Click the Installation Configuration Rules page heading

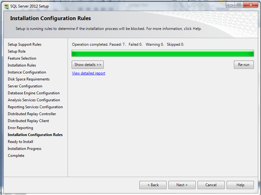click(51, 18)
